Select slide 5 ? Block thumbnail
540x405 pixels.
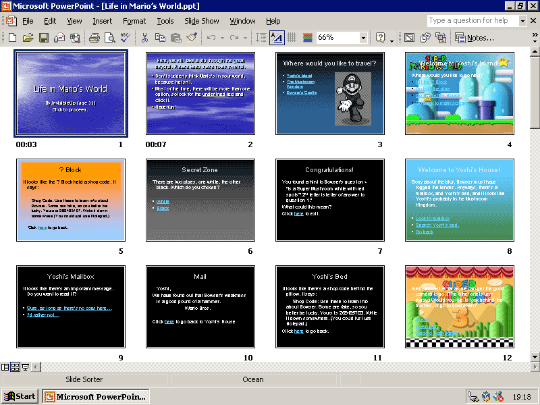[x=71, y=200]
